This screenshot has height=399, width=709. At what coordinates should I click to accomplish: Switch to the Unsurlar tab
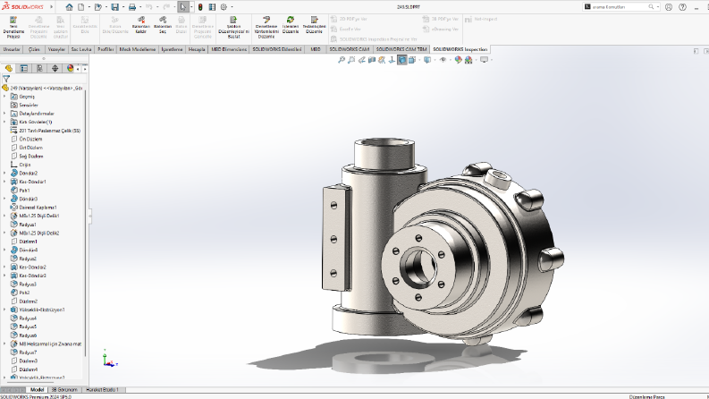(12, 49)
